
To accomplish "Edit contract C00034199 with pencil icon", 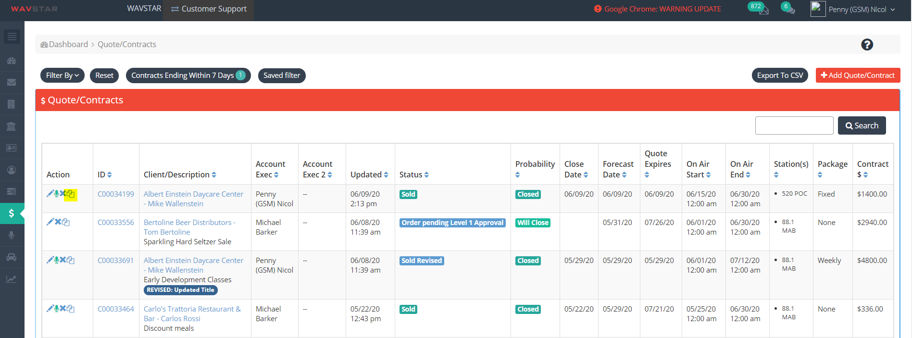I will pyautogui.click(x=50, y=194).
